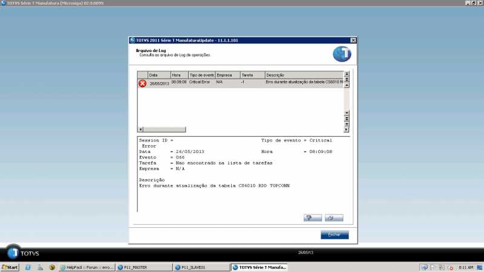Click the Session ID line in details pane
The height and width of the screenshot is (272, 484).
(x=156, y=140)
